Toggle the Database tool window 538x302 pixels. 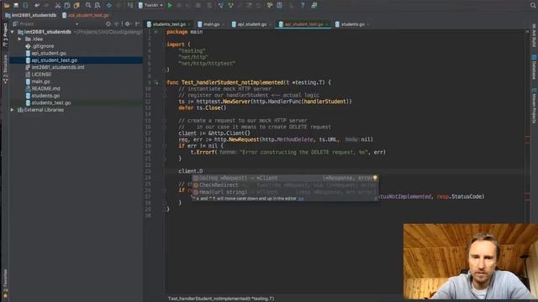(x=534, y=67)
